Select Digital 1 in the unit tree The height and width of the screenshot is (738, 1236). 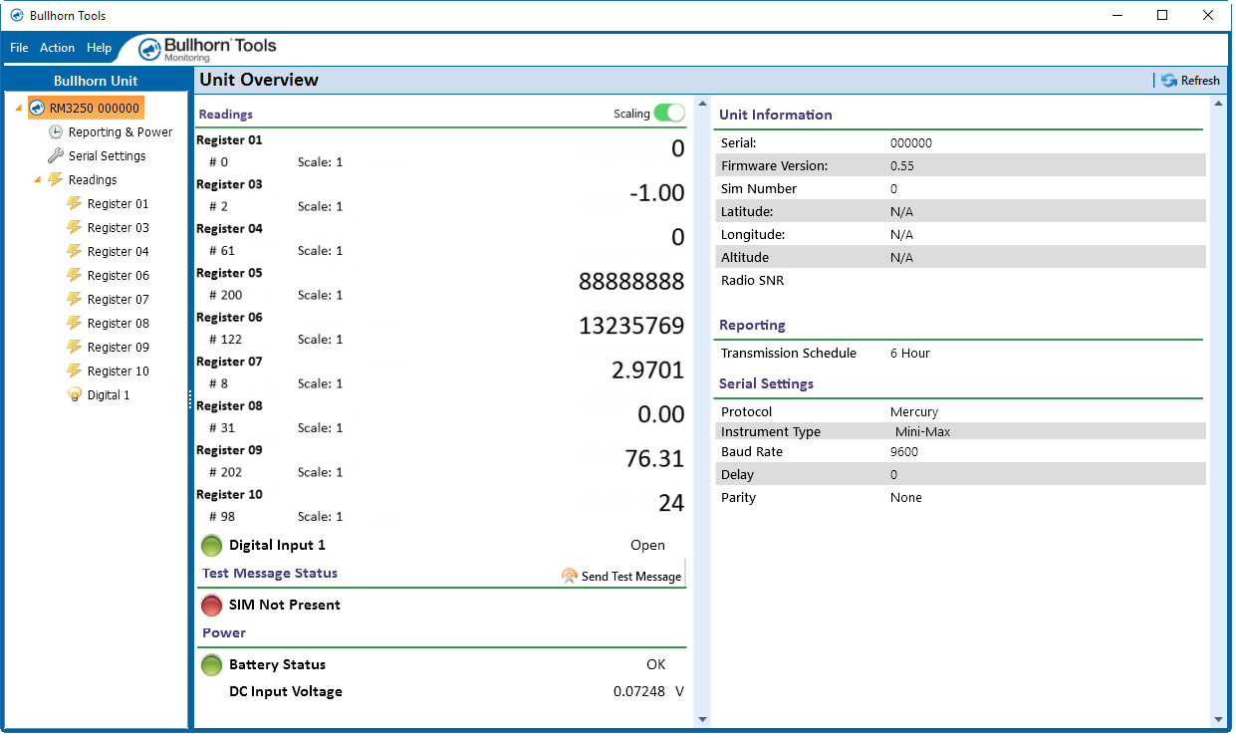pos(109,394)
